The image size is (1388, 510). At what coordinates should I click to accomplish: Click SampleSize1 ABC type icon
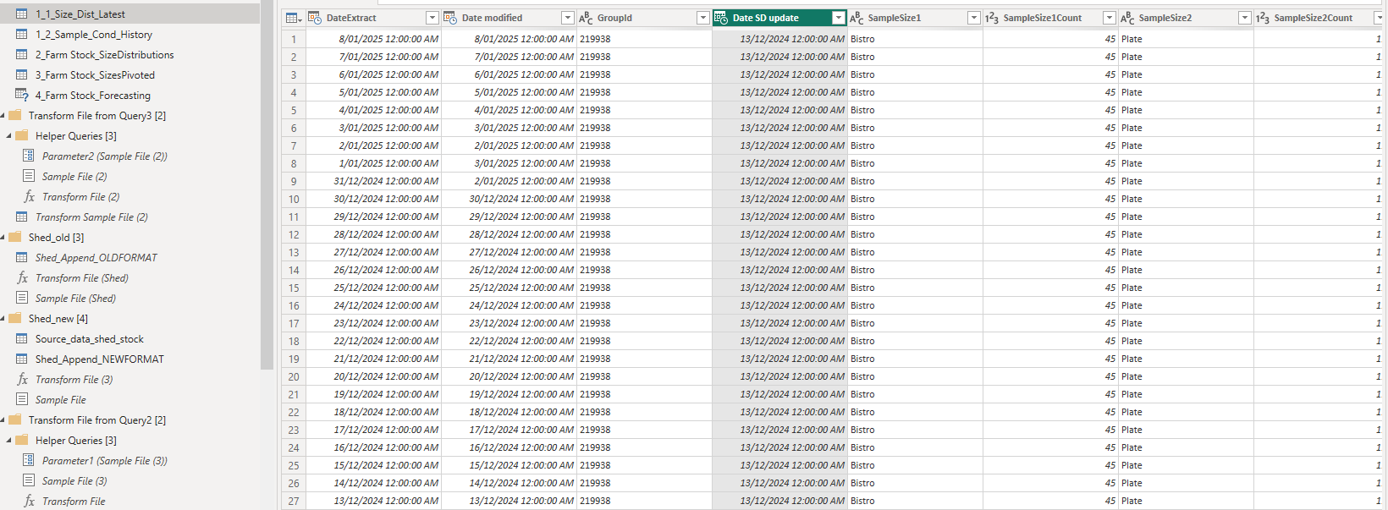tap(856, 18)
